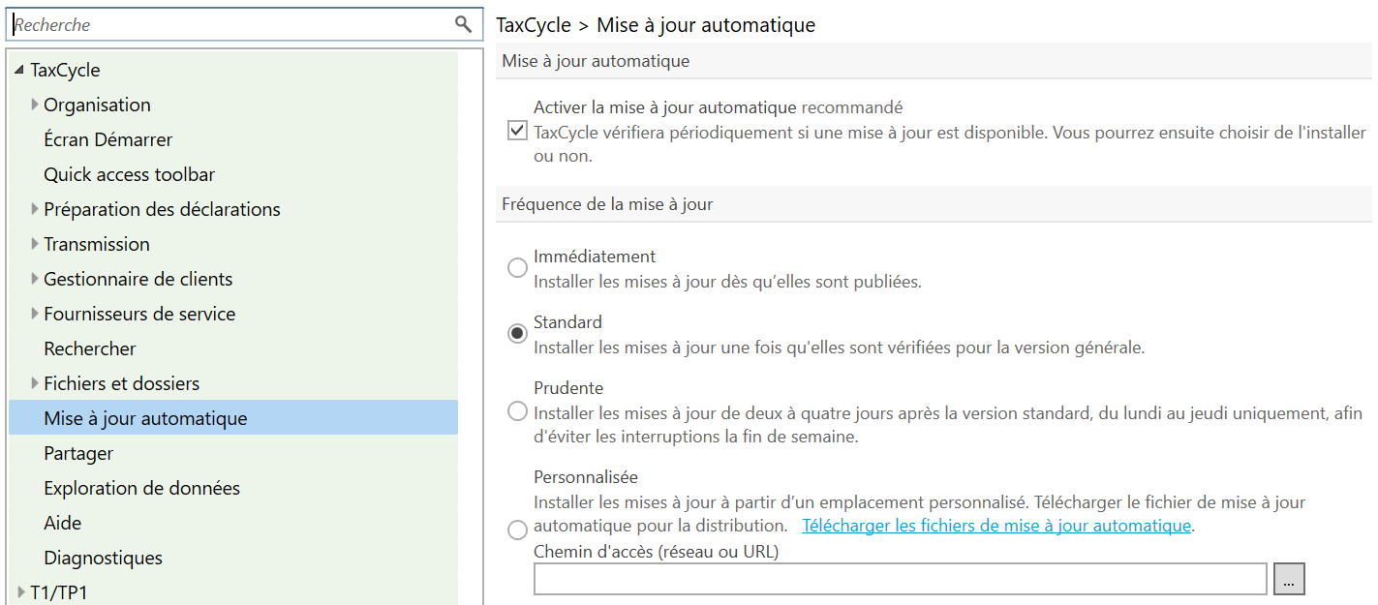Click the TaxCycle > Mise à jour automatique title

(656, 25)
